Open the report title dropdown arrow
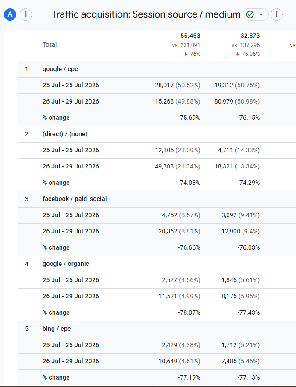This screenshot has height=387, width=296. (x=261, y=14)
